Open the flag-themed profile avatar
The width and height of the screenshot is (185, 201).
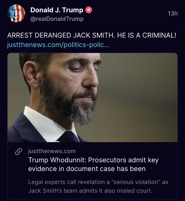[x=16, y=14]
